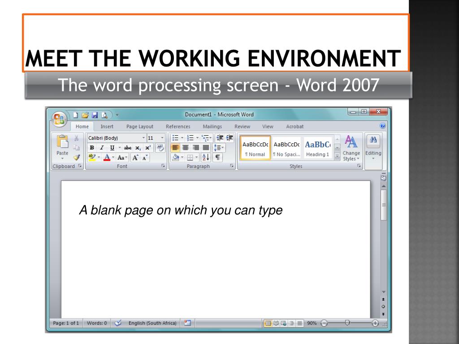This screenshot has height=344, width=459.
Task: Increase paragraph indent
Action: [x=229, y=138]
